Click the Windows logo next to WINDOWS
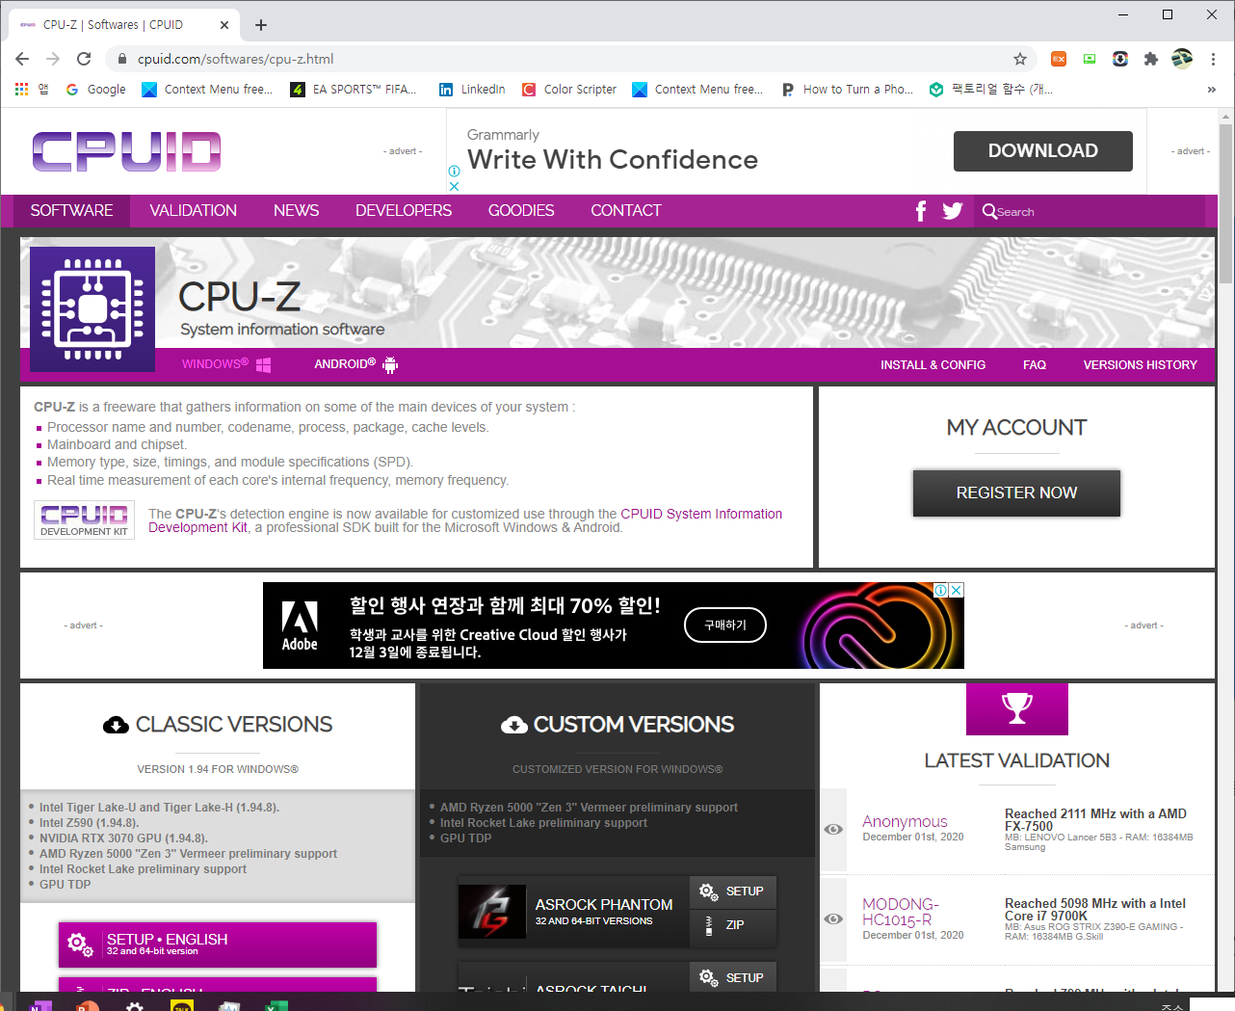The width and height of the screenshot is (1235, 1011). point(263,364)
